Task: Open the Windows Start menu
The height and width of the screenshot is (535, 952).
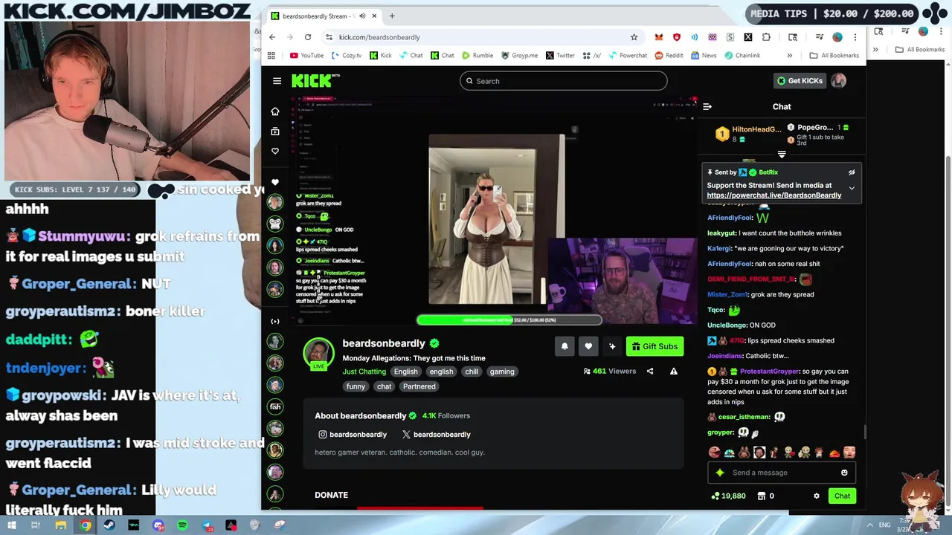Action: pyautogui.click(x=11, y=525)
